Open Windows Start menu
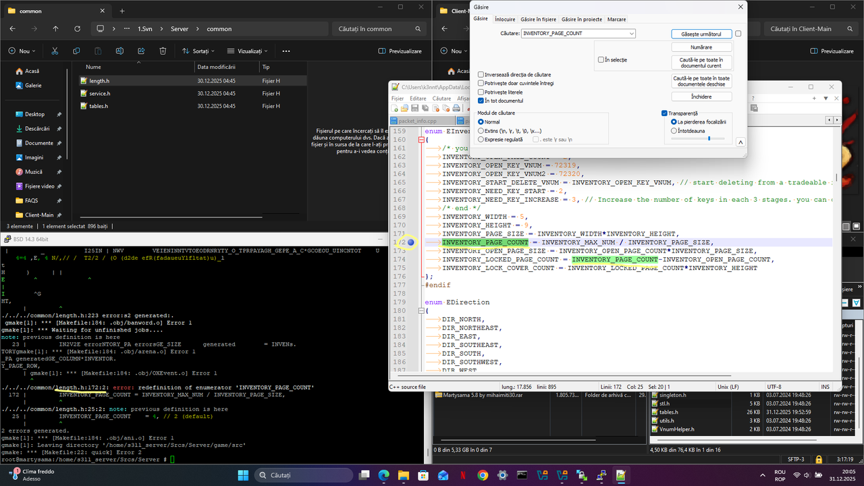This screenshot has width=864, height=486. [242, 475]
